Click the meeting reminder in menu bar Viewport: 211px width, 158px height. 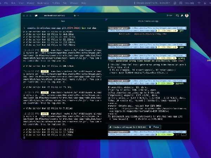[x=152, y=3]
